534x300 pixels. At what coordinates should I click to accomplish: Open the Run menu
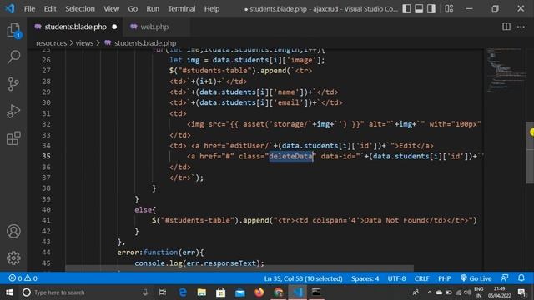pos(153,9)
